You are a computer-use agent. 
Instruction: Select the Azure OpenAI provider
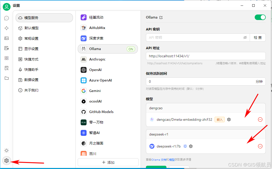click(x=108, y=80)
